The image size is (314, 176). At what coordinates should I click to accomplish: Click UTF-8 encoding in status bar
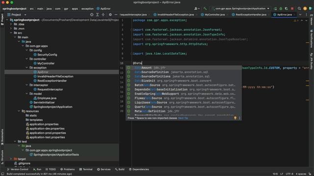pos(289,174)
